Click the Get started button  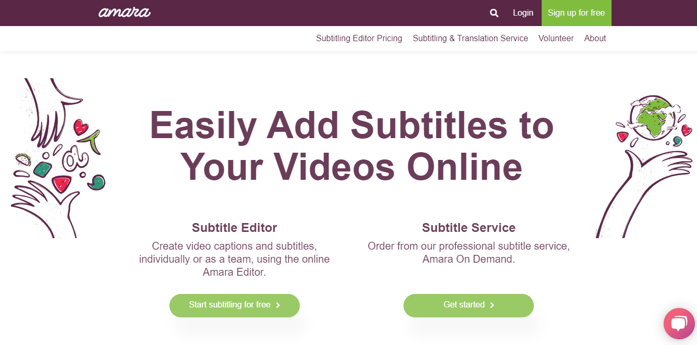469,305
